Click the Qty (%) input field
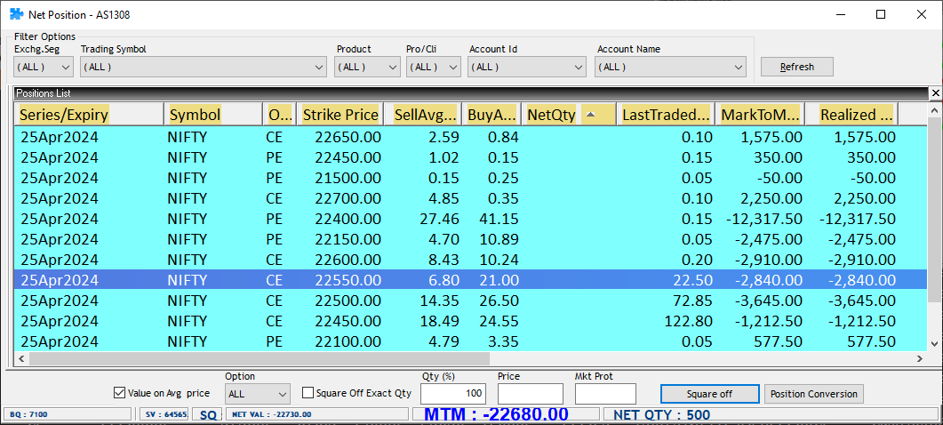Image resolution: width=943 pixels, height=425 pixels. coord(453,394)
